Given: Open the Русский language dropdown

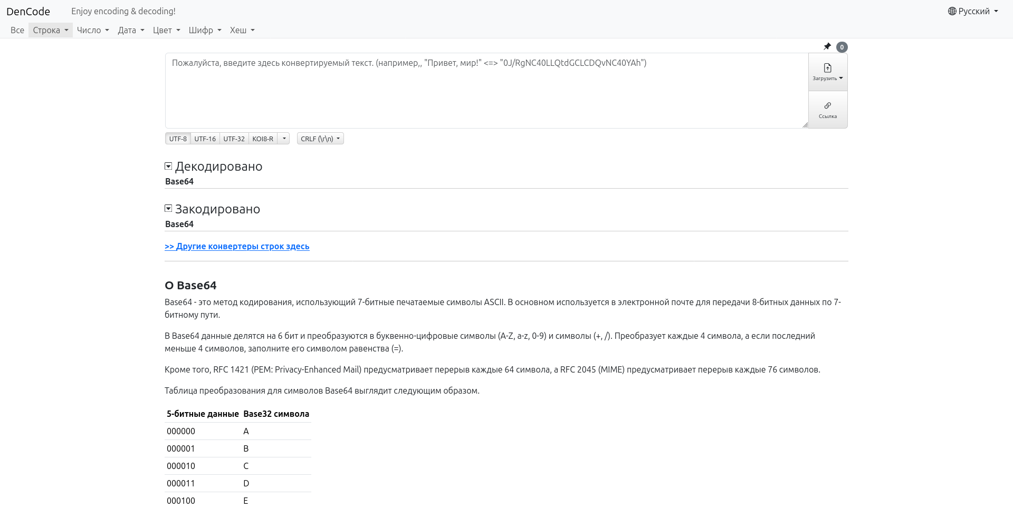Looking at the screenshot, I should tap(973, 11).
